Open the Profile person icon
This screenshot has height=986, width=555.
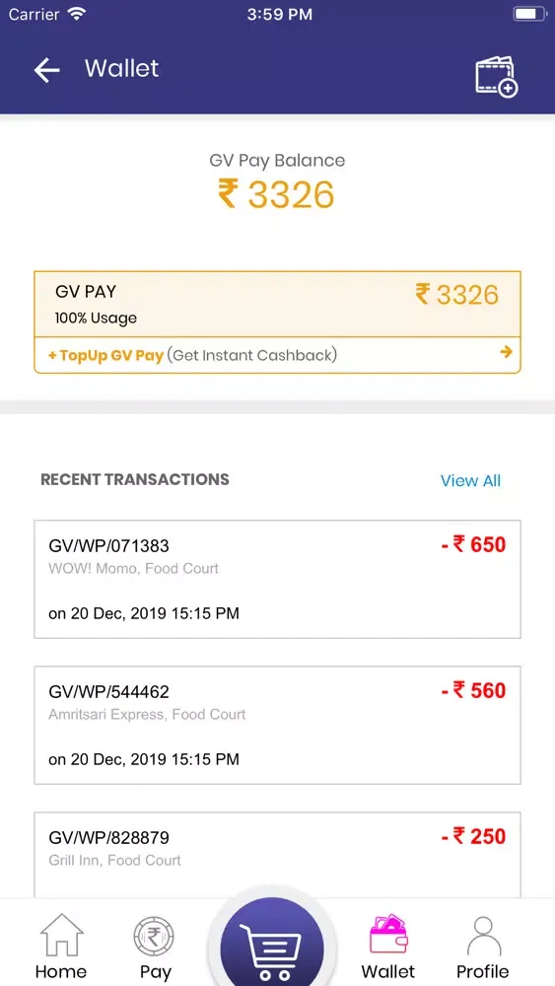(x=483, y=937)
